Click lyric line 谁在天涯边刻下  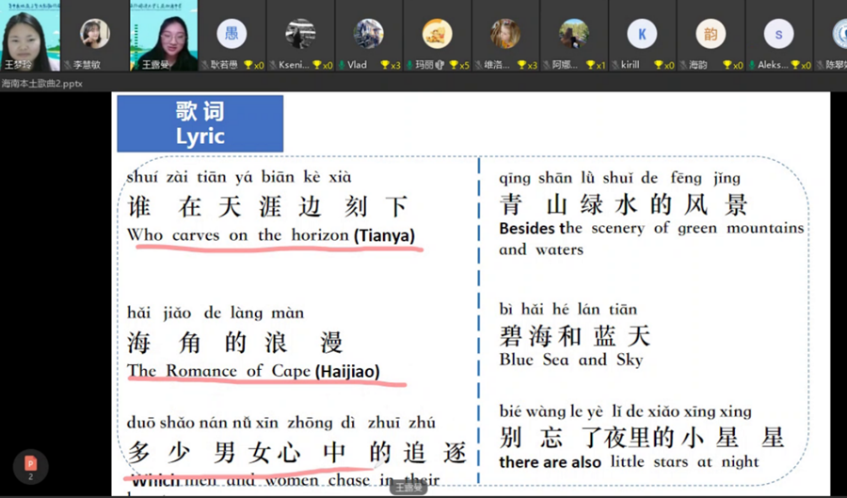(x=267, y=207)
